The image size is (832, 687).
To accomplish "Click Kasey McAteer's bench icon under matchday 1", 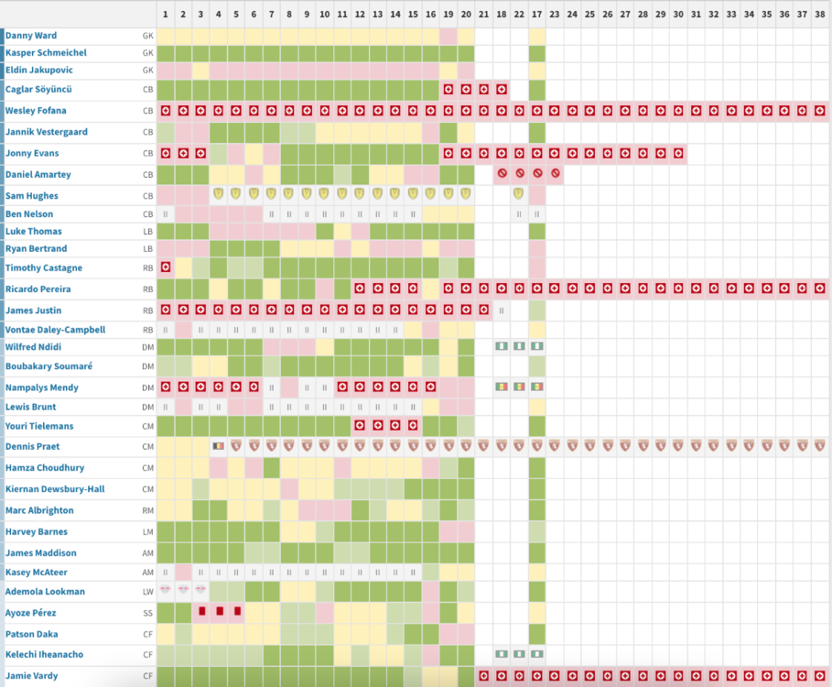I will click(x=166, y=572).
